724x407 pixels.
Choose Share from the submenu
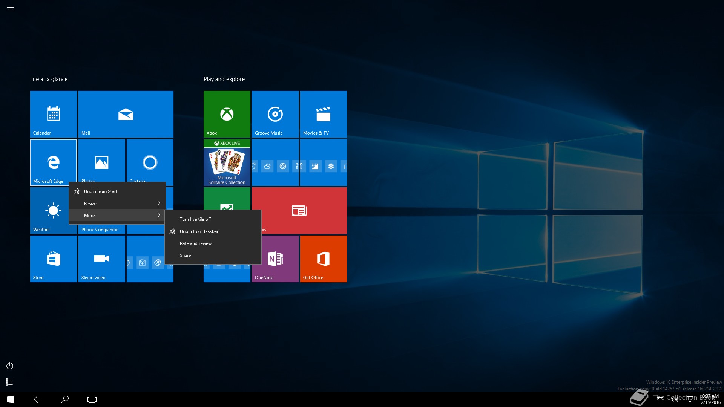213,256
